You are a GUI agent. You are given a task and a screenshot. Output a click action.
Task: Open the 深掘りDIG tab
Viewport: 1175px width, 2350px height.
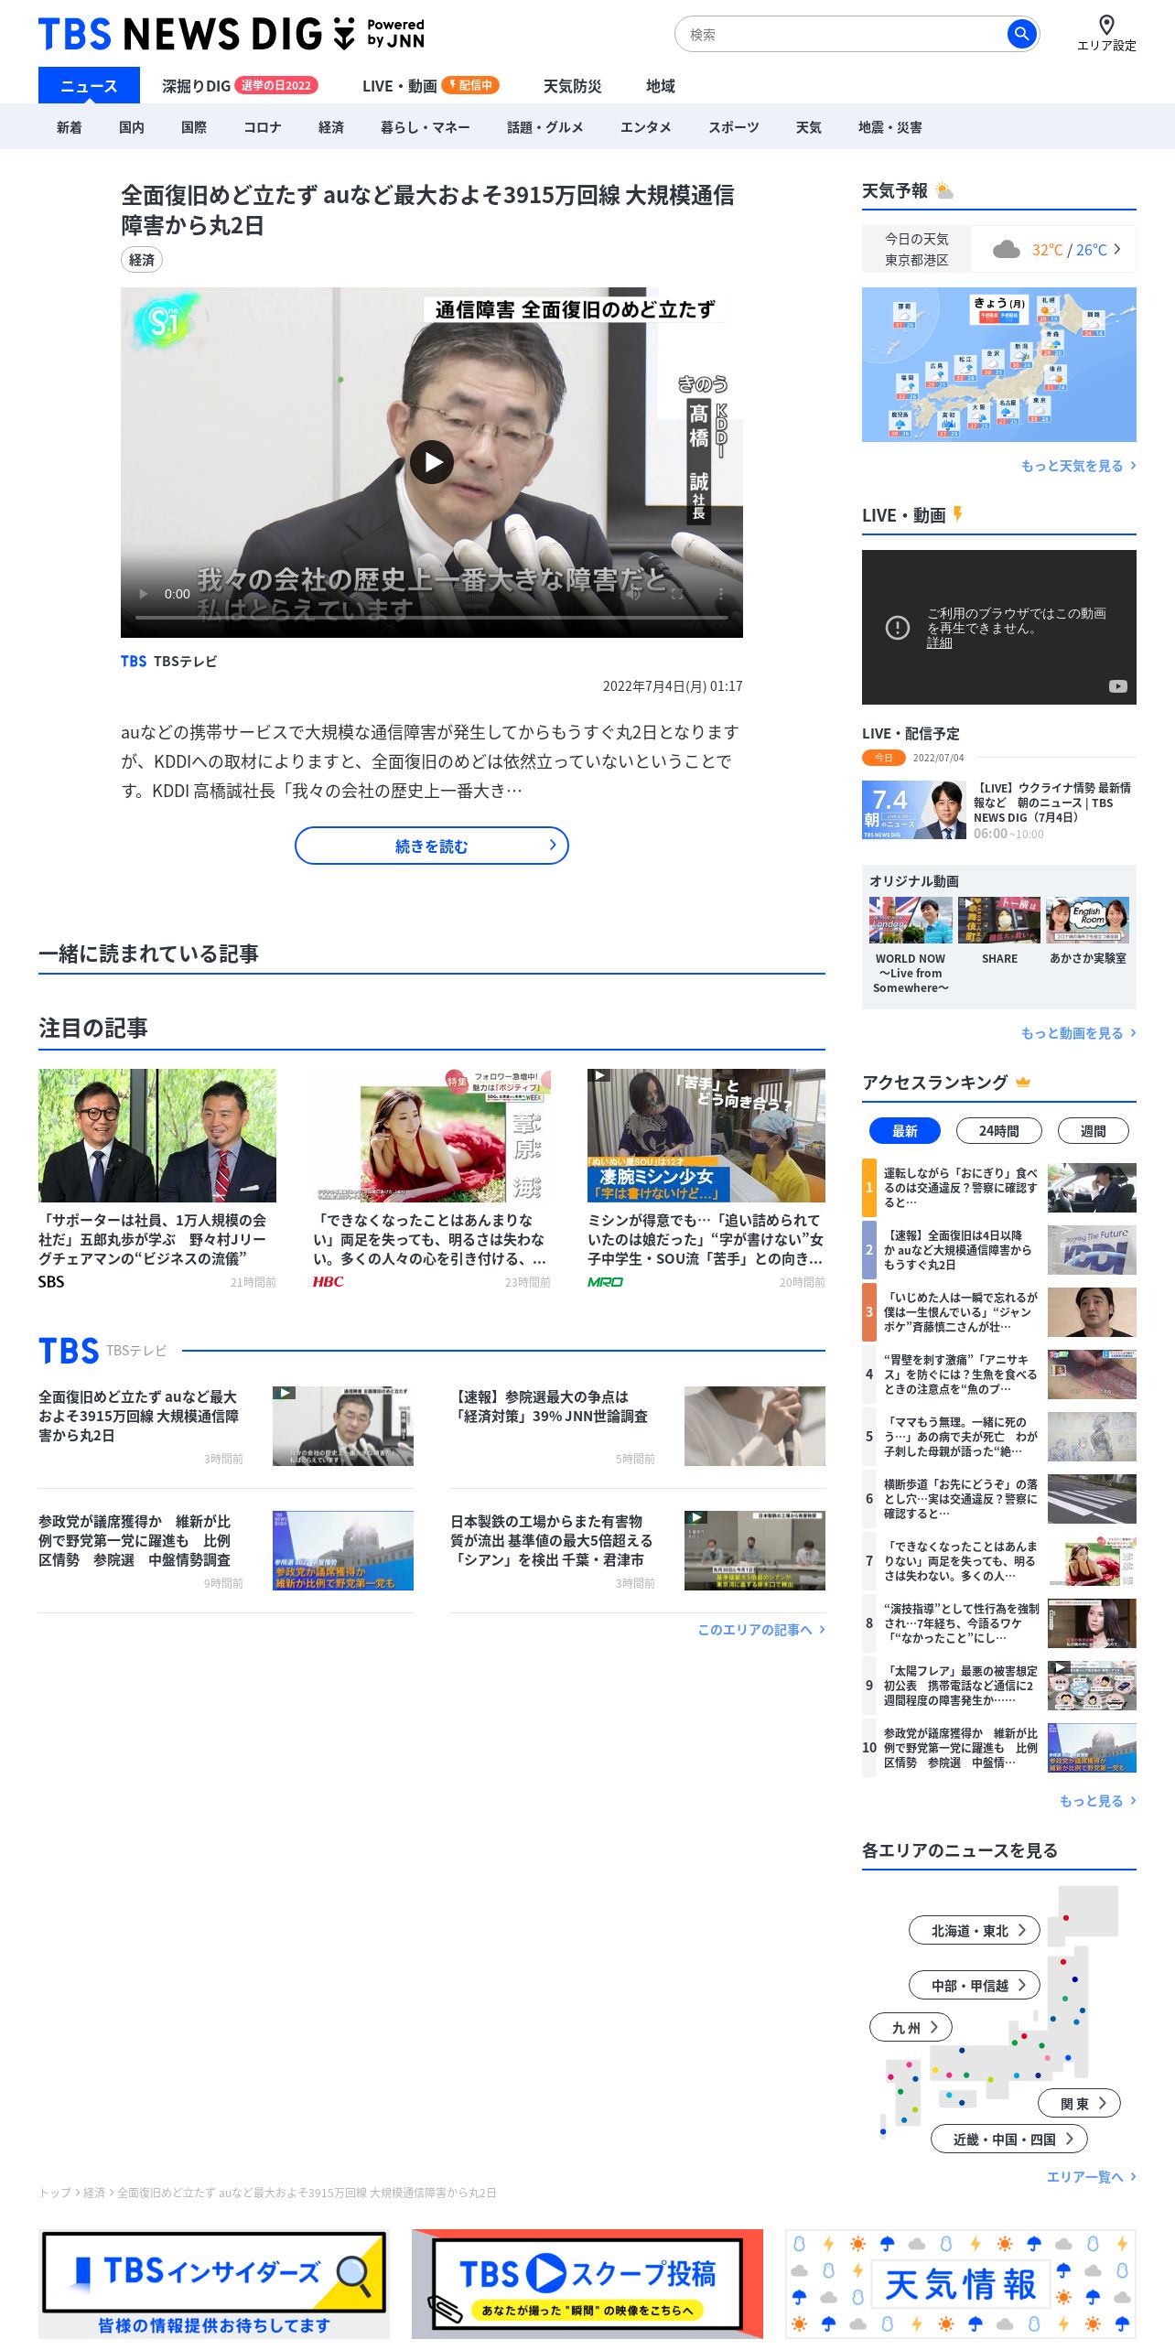[240, 86]
